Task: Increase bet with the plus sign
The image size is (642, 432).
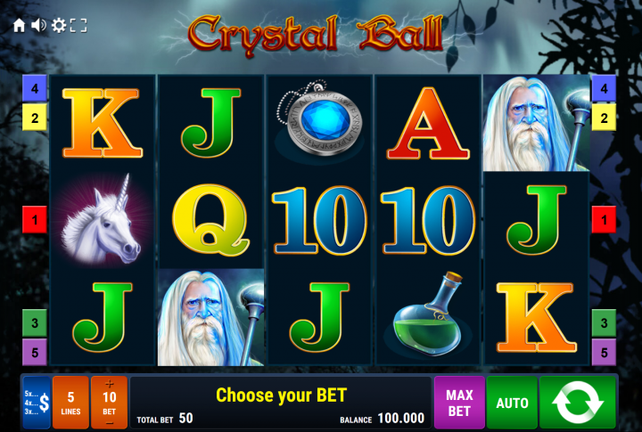Action: [x=110, y=384]
